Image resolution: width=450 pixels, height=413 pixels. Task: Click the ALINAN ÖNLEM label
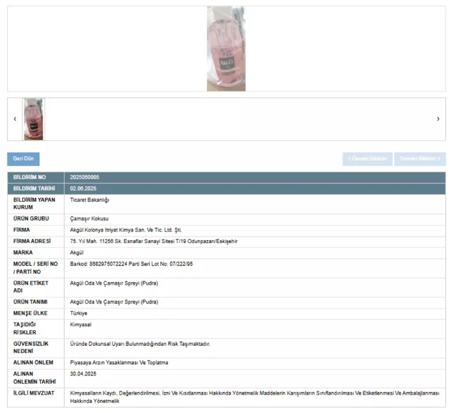pyautogui.click(x=33, y=362)
